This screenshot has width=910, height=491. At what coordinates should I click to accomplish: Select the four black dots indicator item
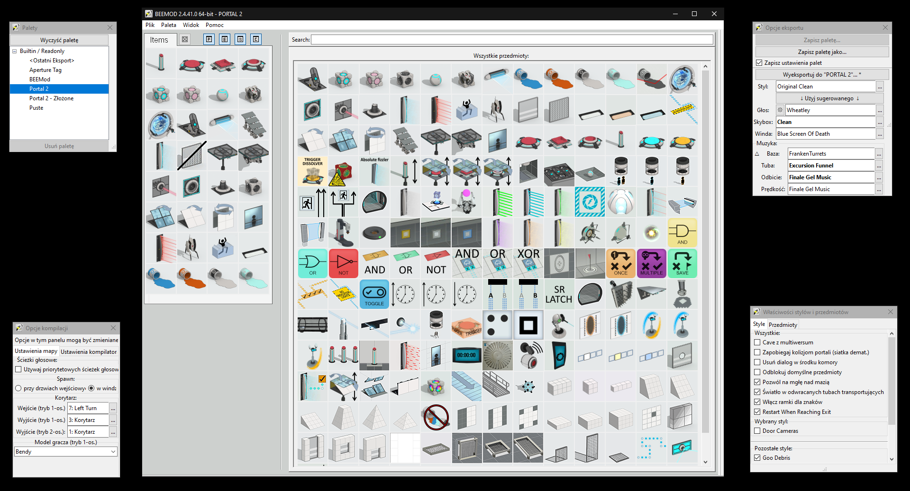[497, 325]
